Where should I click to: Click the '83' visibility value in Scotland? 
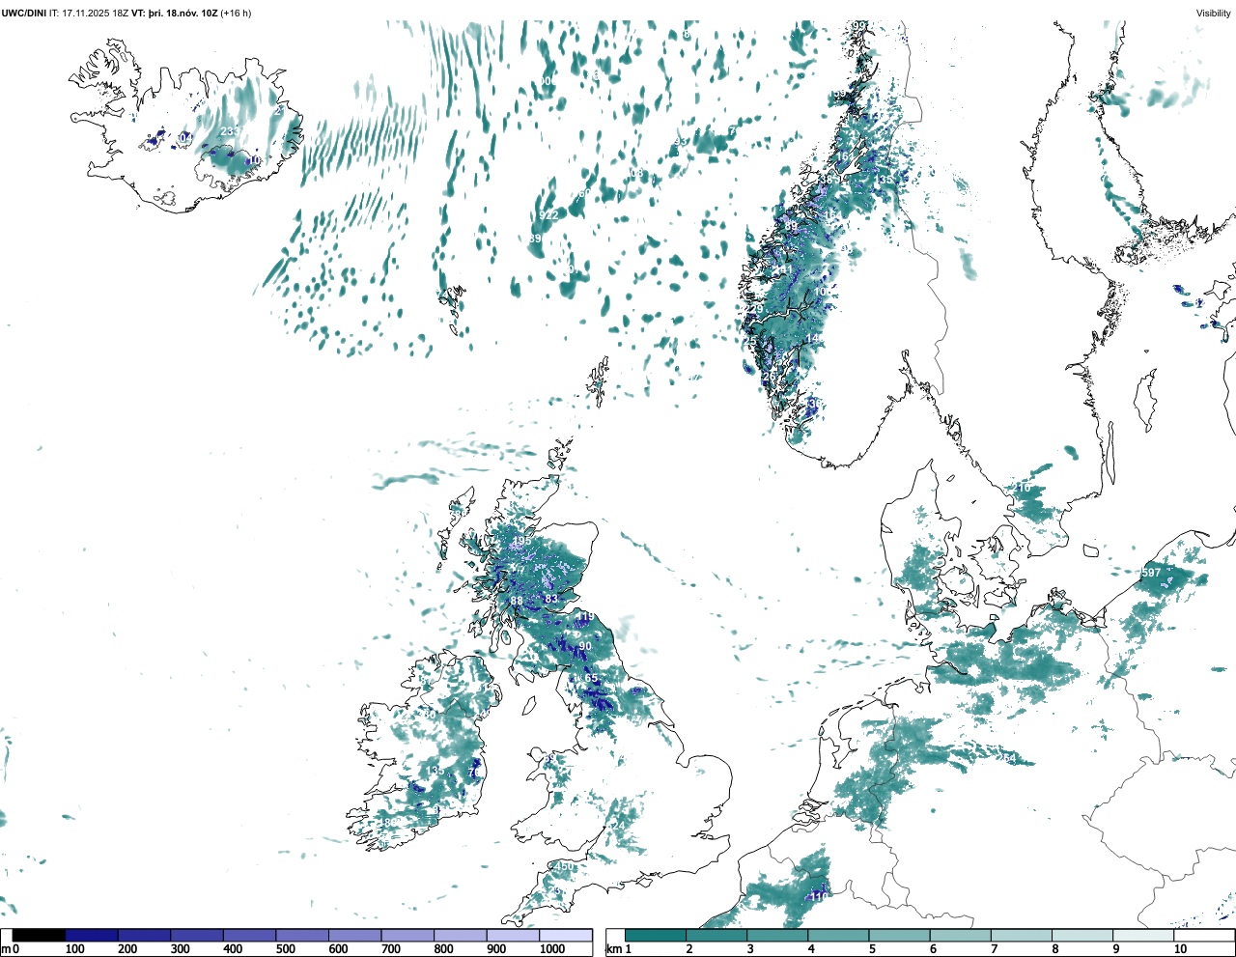pyautogui.click(x=551, y=599)
